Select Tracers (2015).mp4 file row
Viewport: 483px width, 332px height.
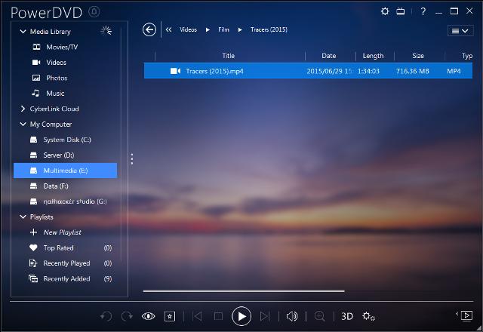308,71
